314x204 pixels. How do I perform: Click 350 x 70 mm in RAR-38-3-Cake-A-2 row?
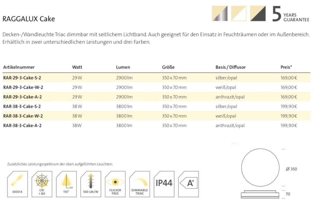[x=174, y=126]
